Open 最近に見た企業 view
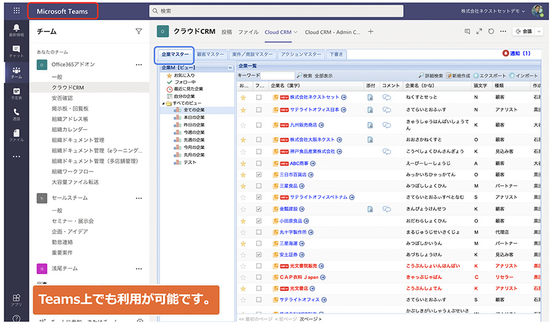 tap(188, 89)
